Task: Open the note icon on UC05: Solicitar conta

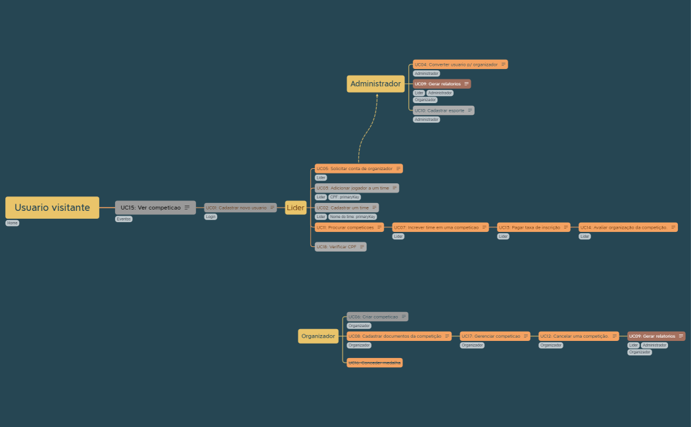Action: (398, 169)
